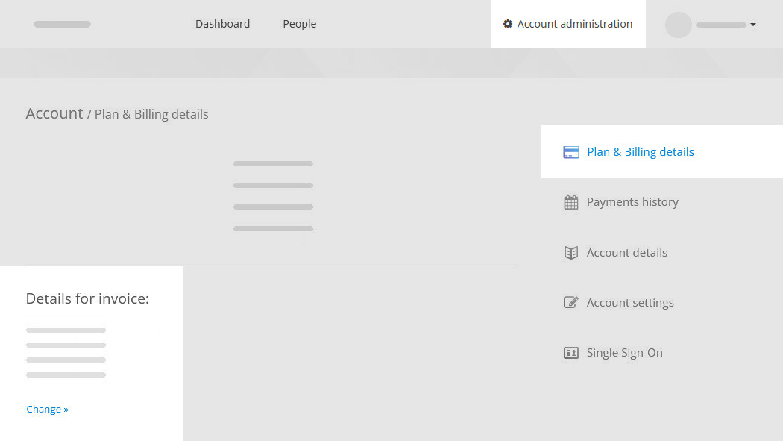Screen dimensions: 783x441
Task: Open the People menu item
Action: [x=299, y=24]
